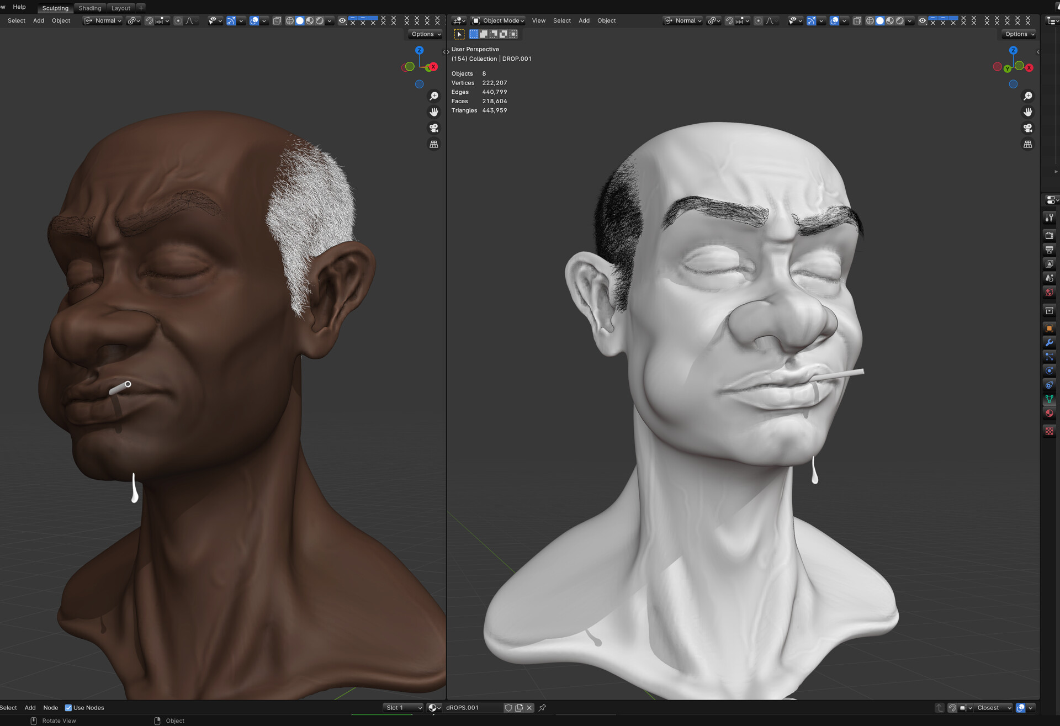1060x726 pixels.
Task: Open the Render Properties camera icon
Action: click(1049, 235)
